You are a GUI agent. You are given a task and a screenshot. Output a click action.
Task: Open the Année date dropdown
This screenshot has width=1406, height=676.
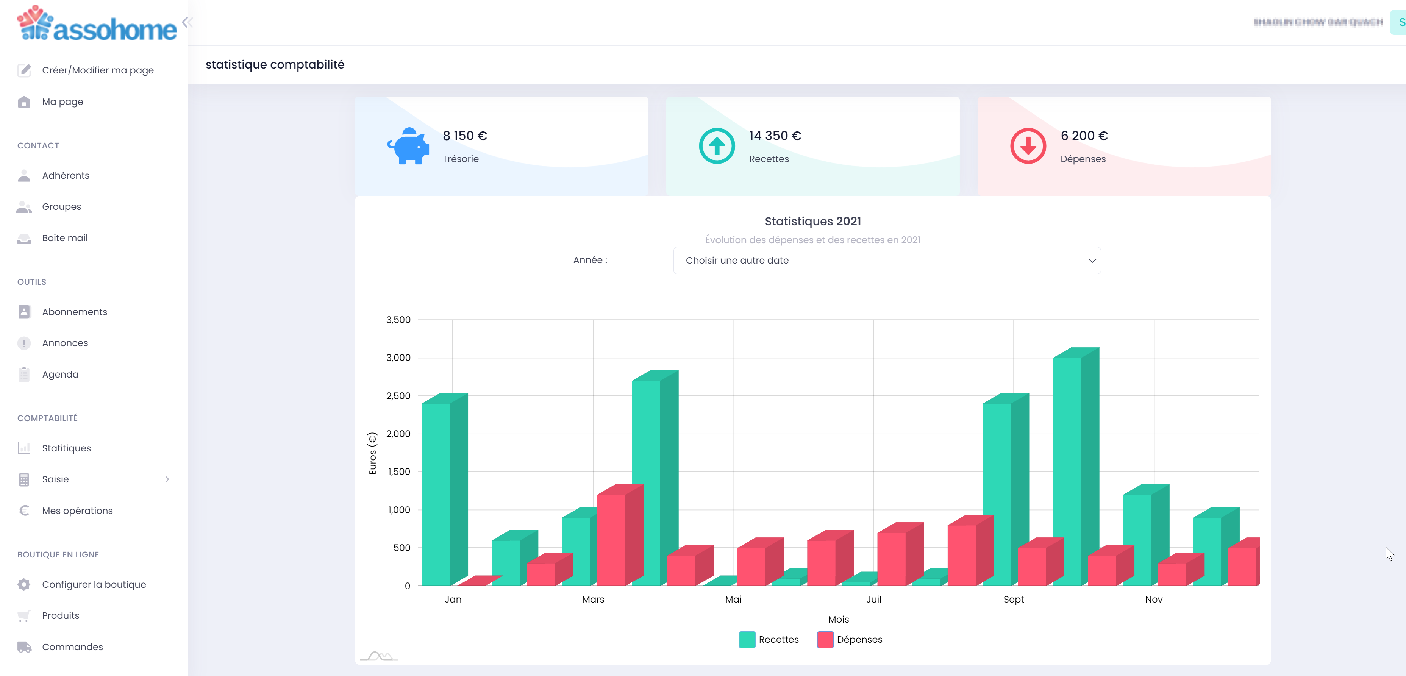click(886, 260)
